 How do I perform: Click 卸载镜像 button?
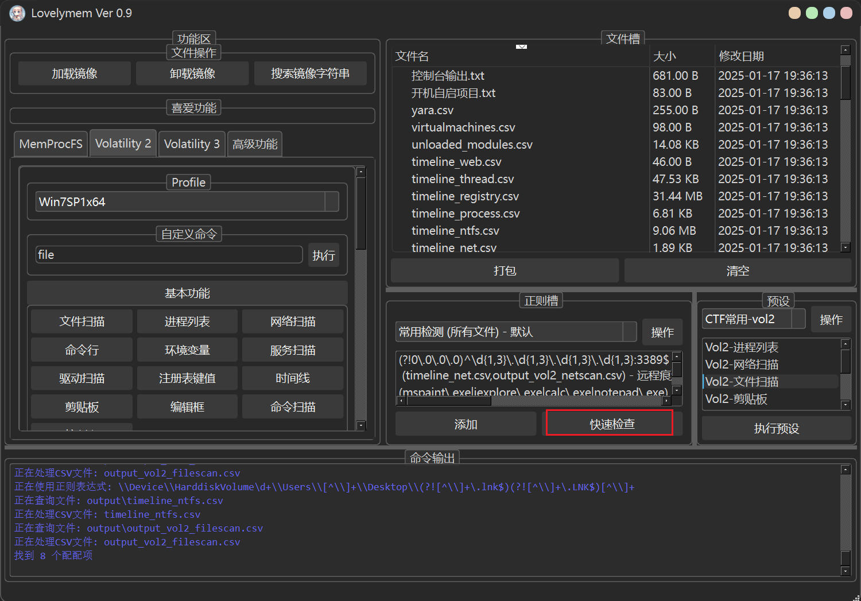point(192,73)
